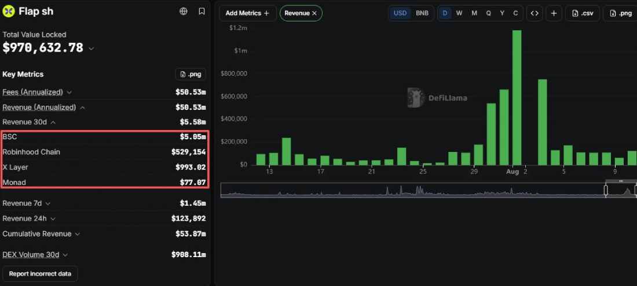Switch currency to USD

pos(400,13)
